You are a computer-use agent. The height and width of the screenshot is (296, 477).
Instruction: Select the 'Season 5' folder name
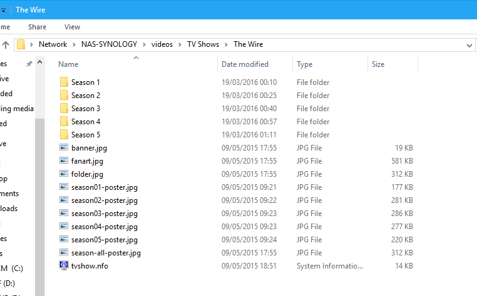click(86, 134)
